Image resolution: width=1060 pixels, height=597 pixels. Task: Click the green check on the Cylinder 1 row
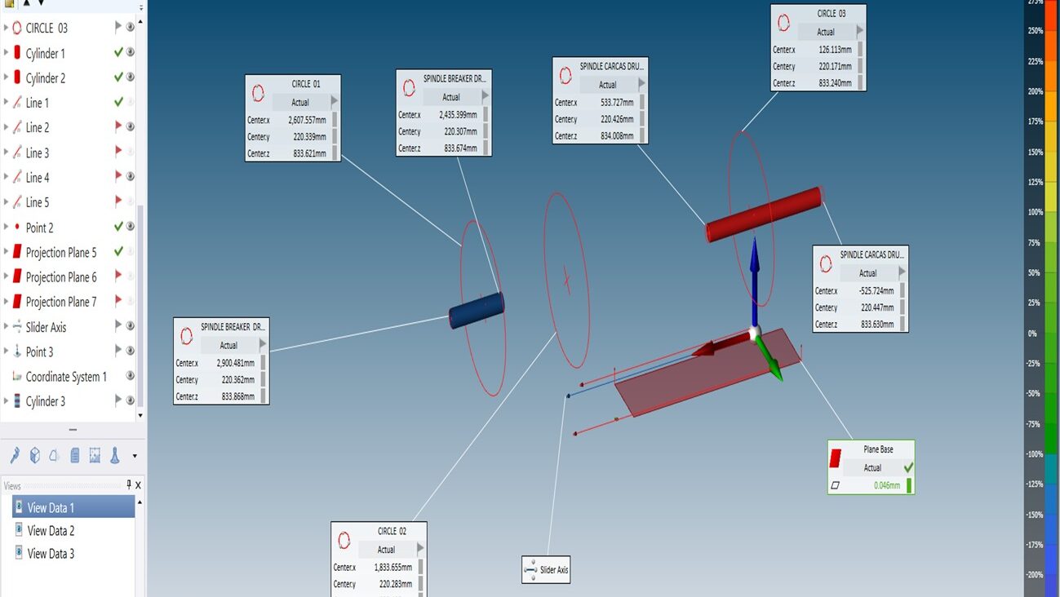118,53
